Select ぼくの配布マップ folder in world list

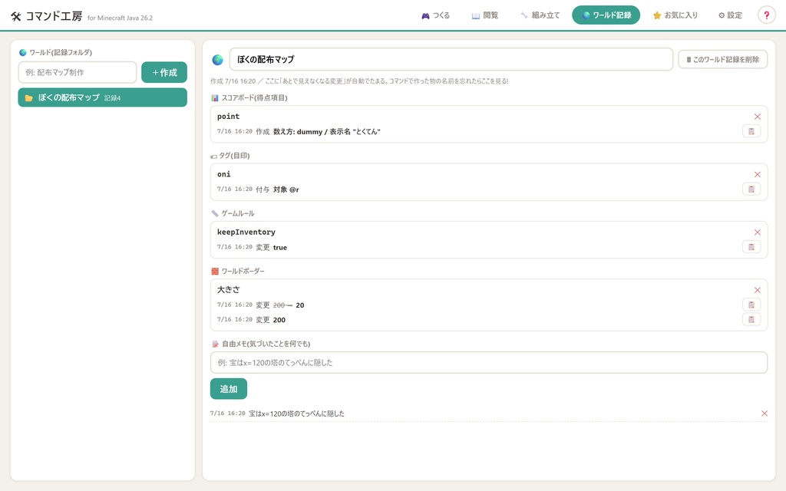pyautogui.click(x=102, y=97)
